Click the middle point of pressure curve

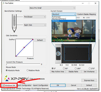(x=24, y=48)
